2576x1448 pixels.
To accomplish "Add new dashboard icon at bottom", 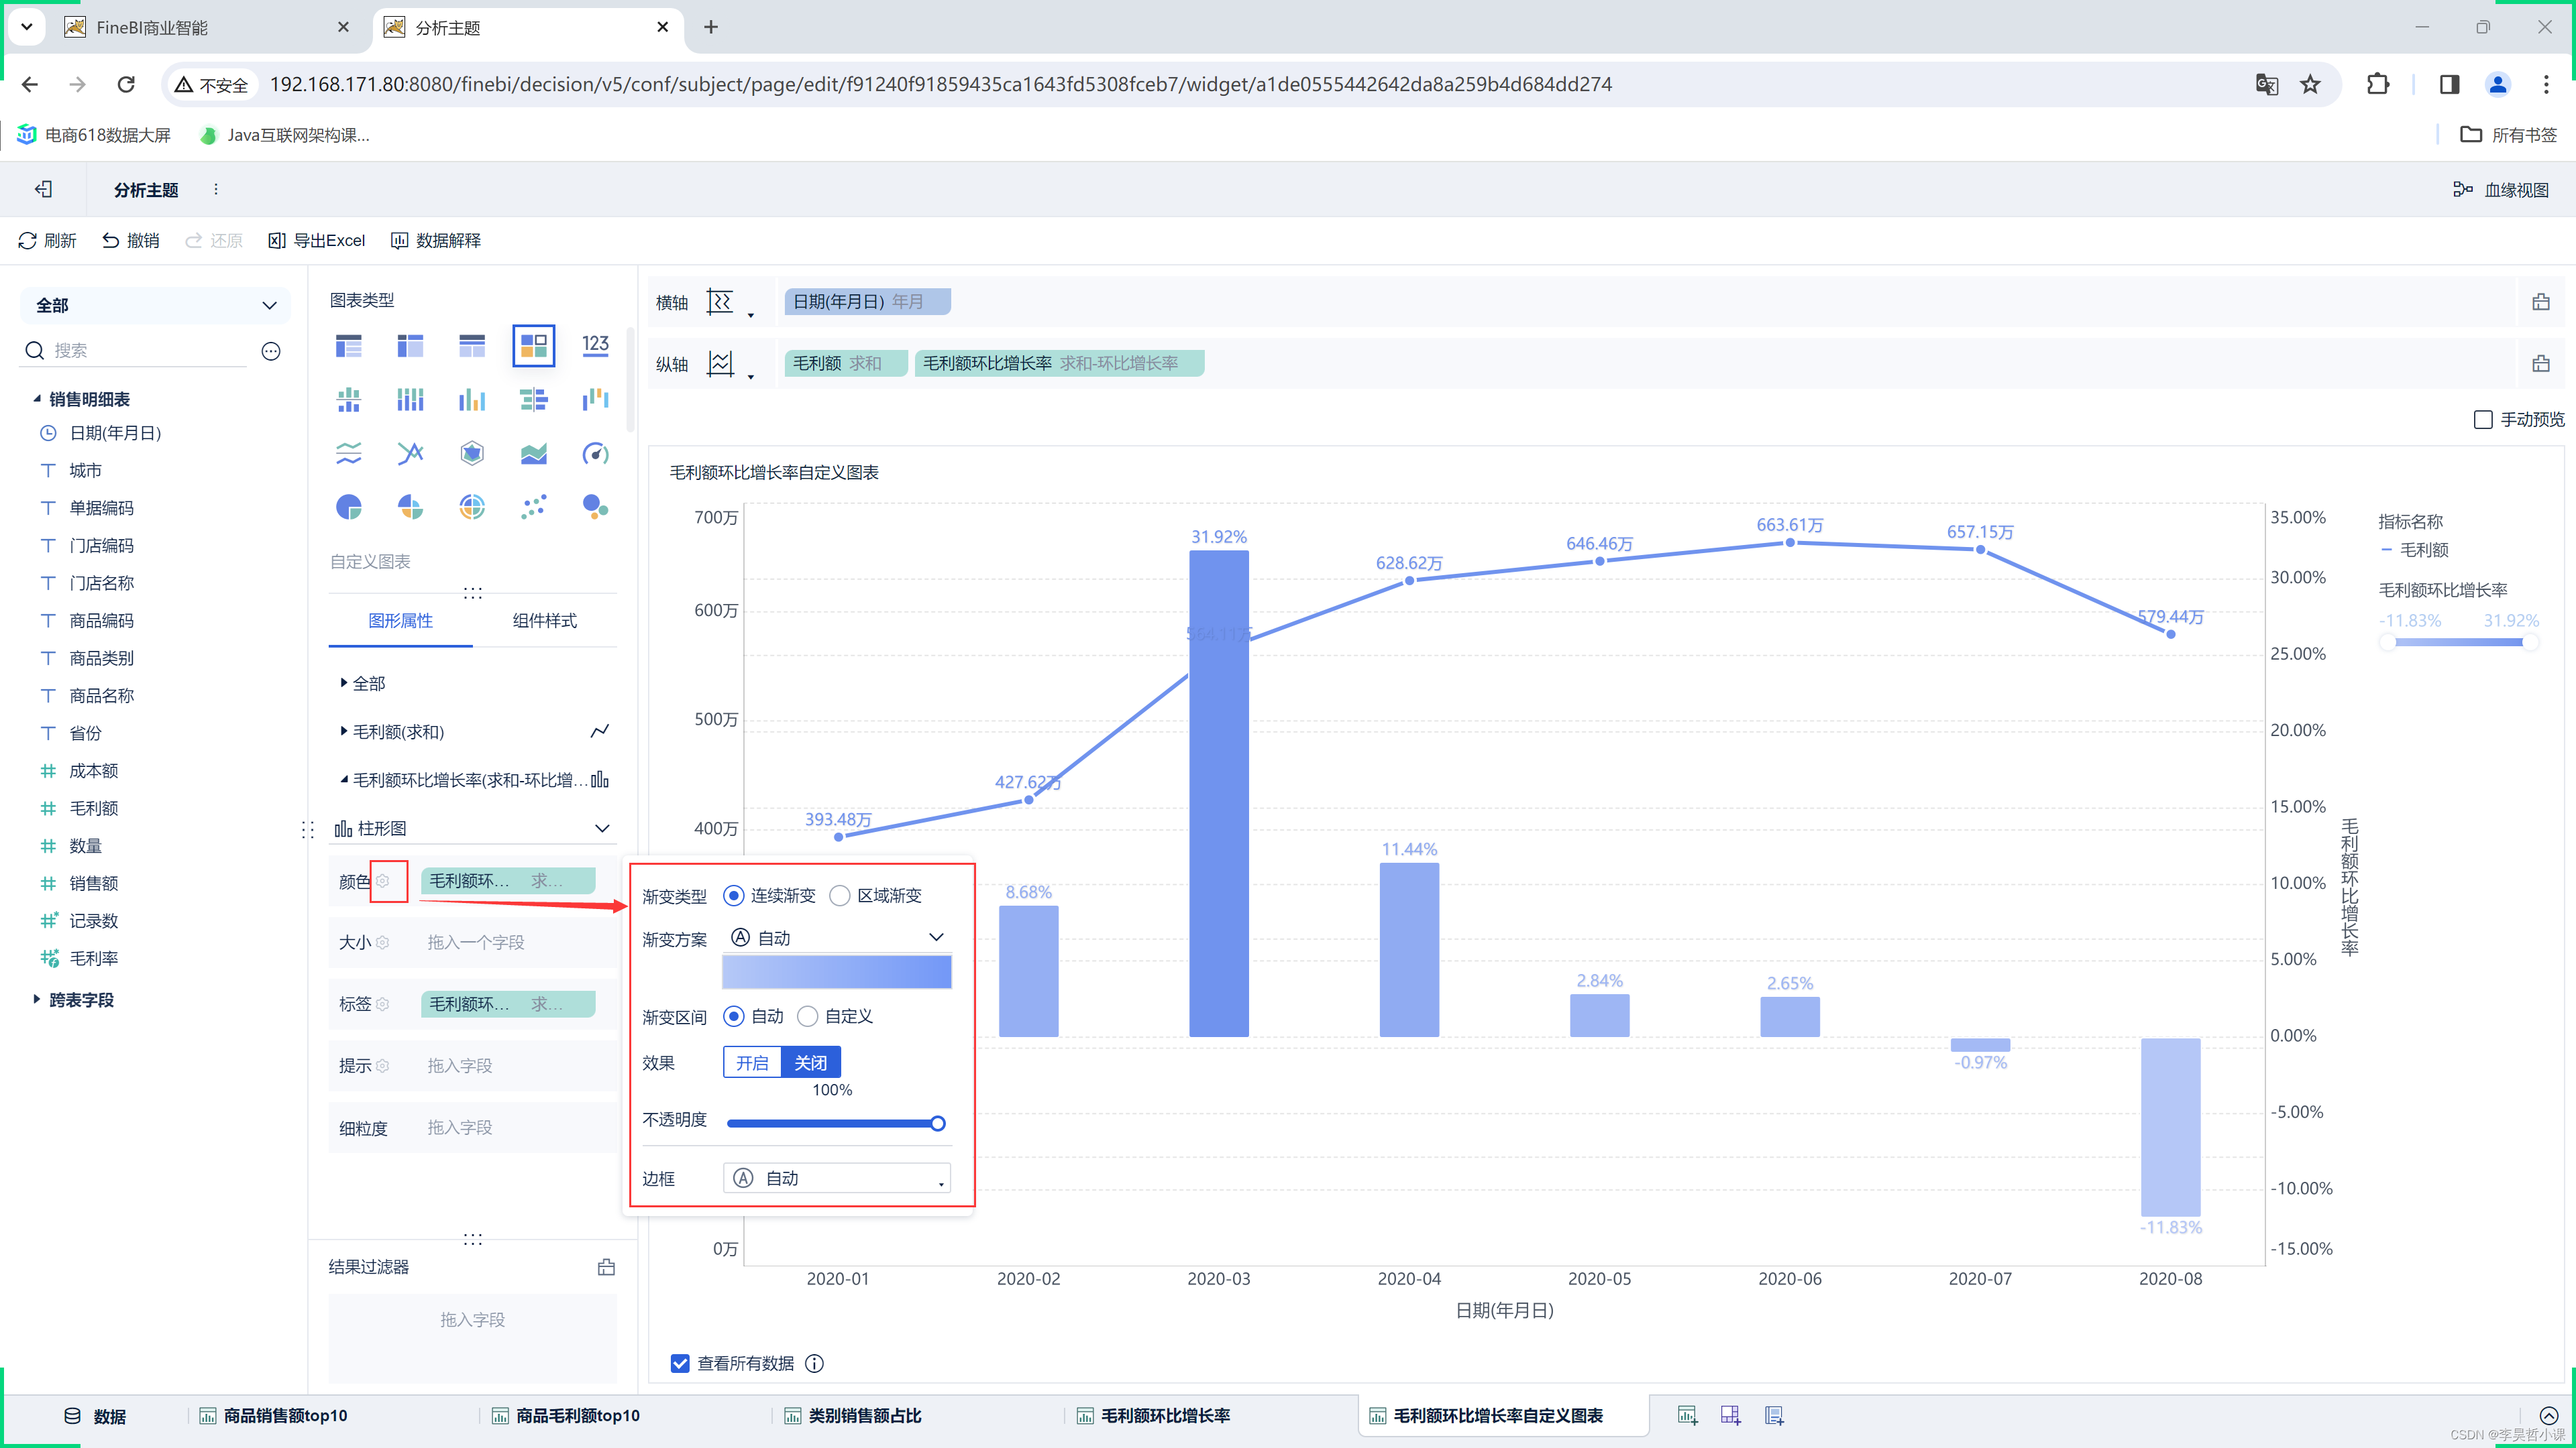I will 1731,1415.
